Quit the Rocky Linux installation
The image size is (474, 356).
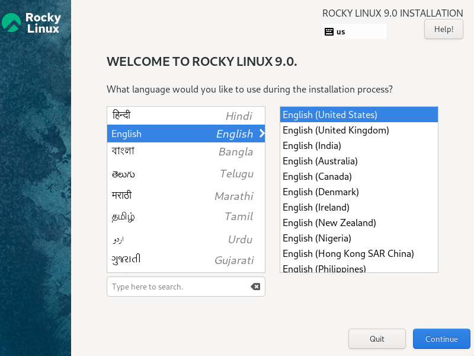pyautogui.click(x=377, y=339)
